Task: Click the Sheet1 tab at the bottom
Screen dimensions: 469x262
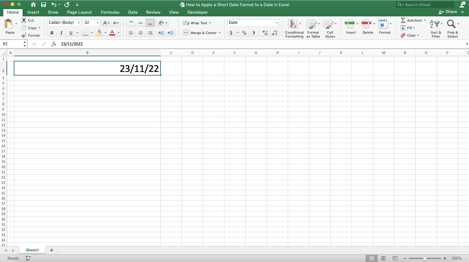Action: tap(32, 250)
